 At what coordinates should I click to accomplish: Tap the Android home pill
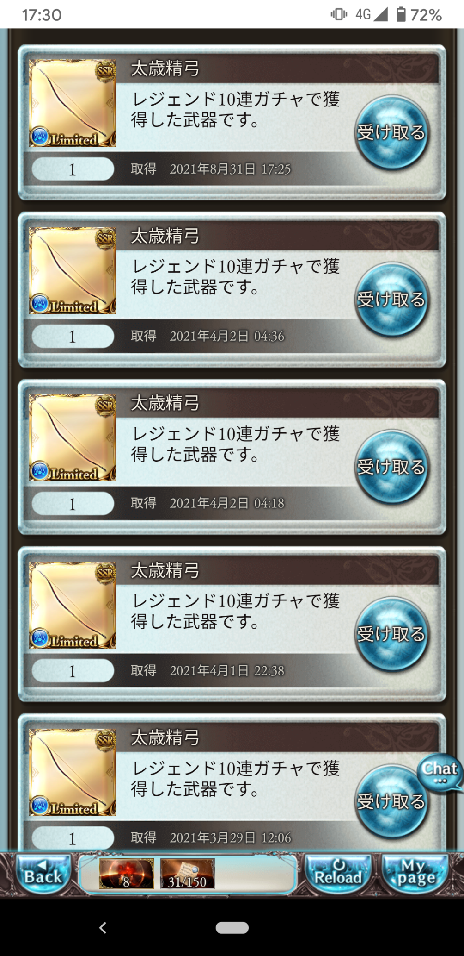point(232,927)
